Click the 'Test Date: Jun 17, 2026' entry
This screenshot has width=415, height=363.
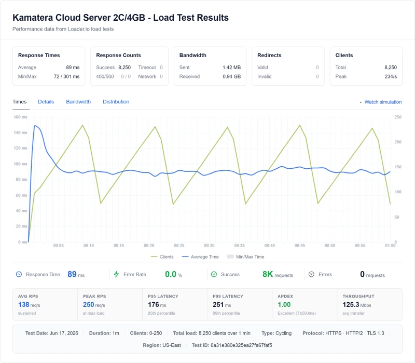[x=51, y=333]
